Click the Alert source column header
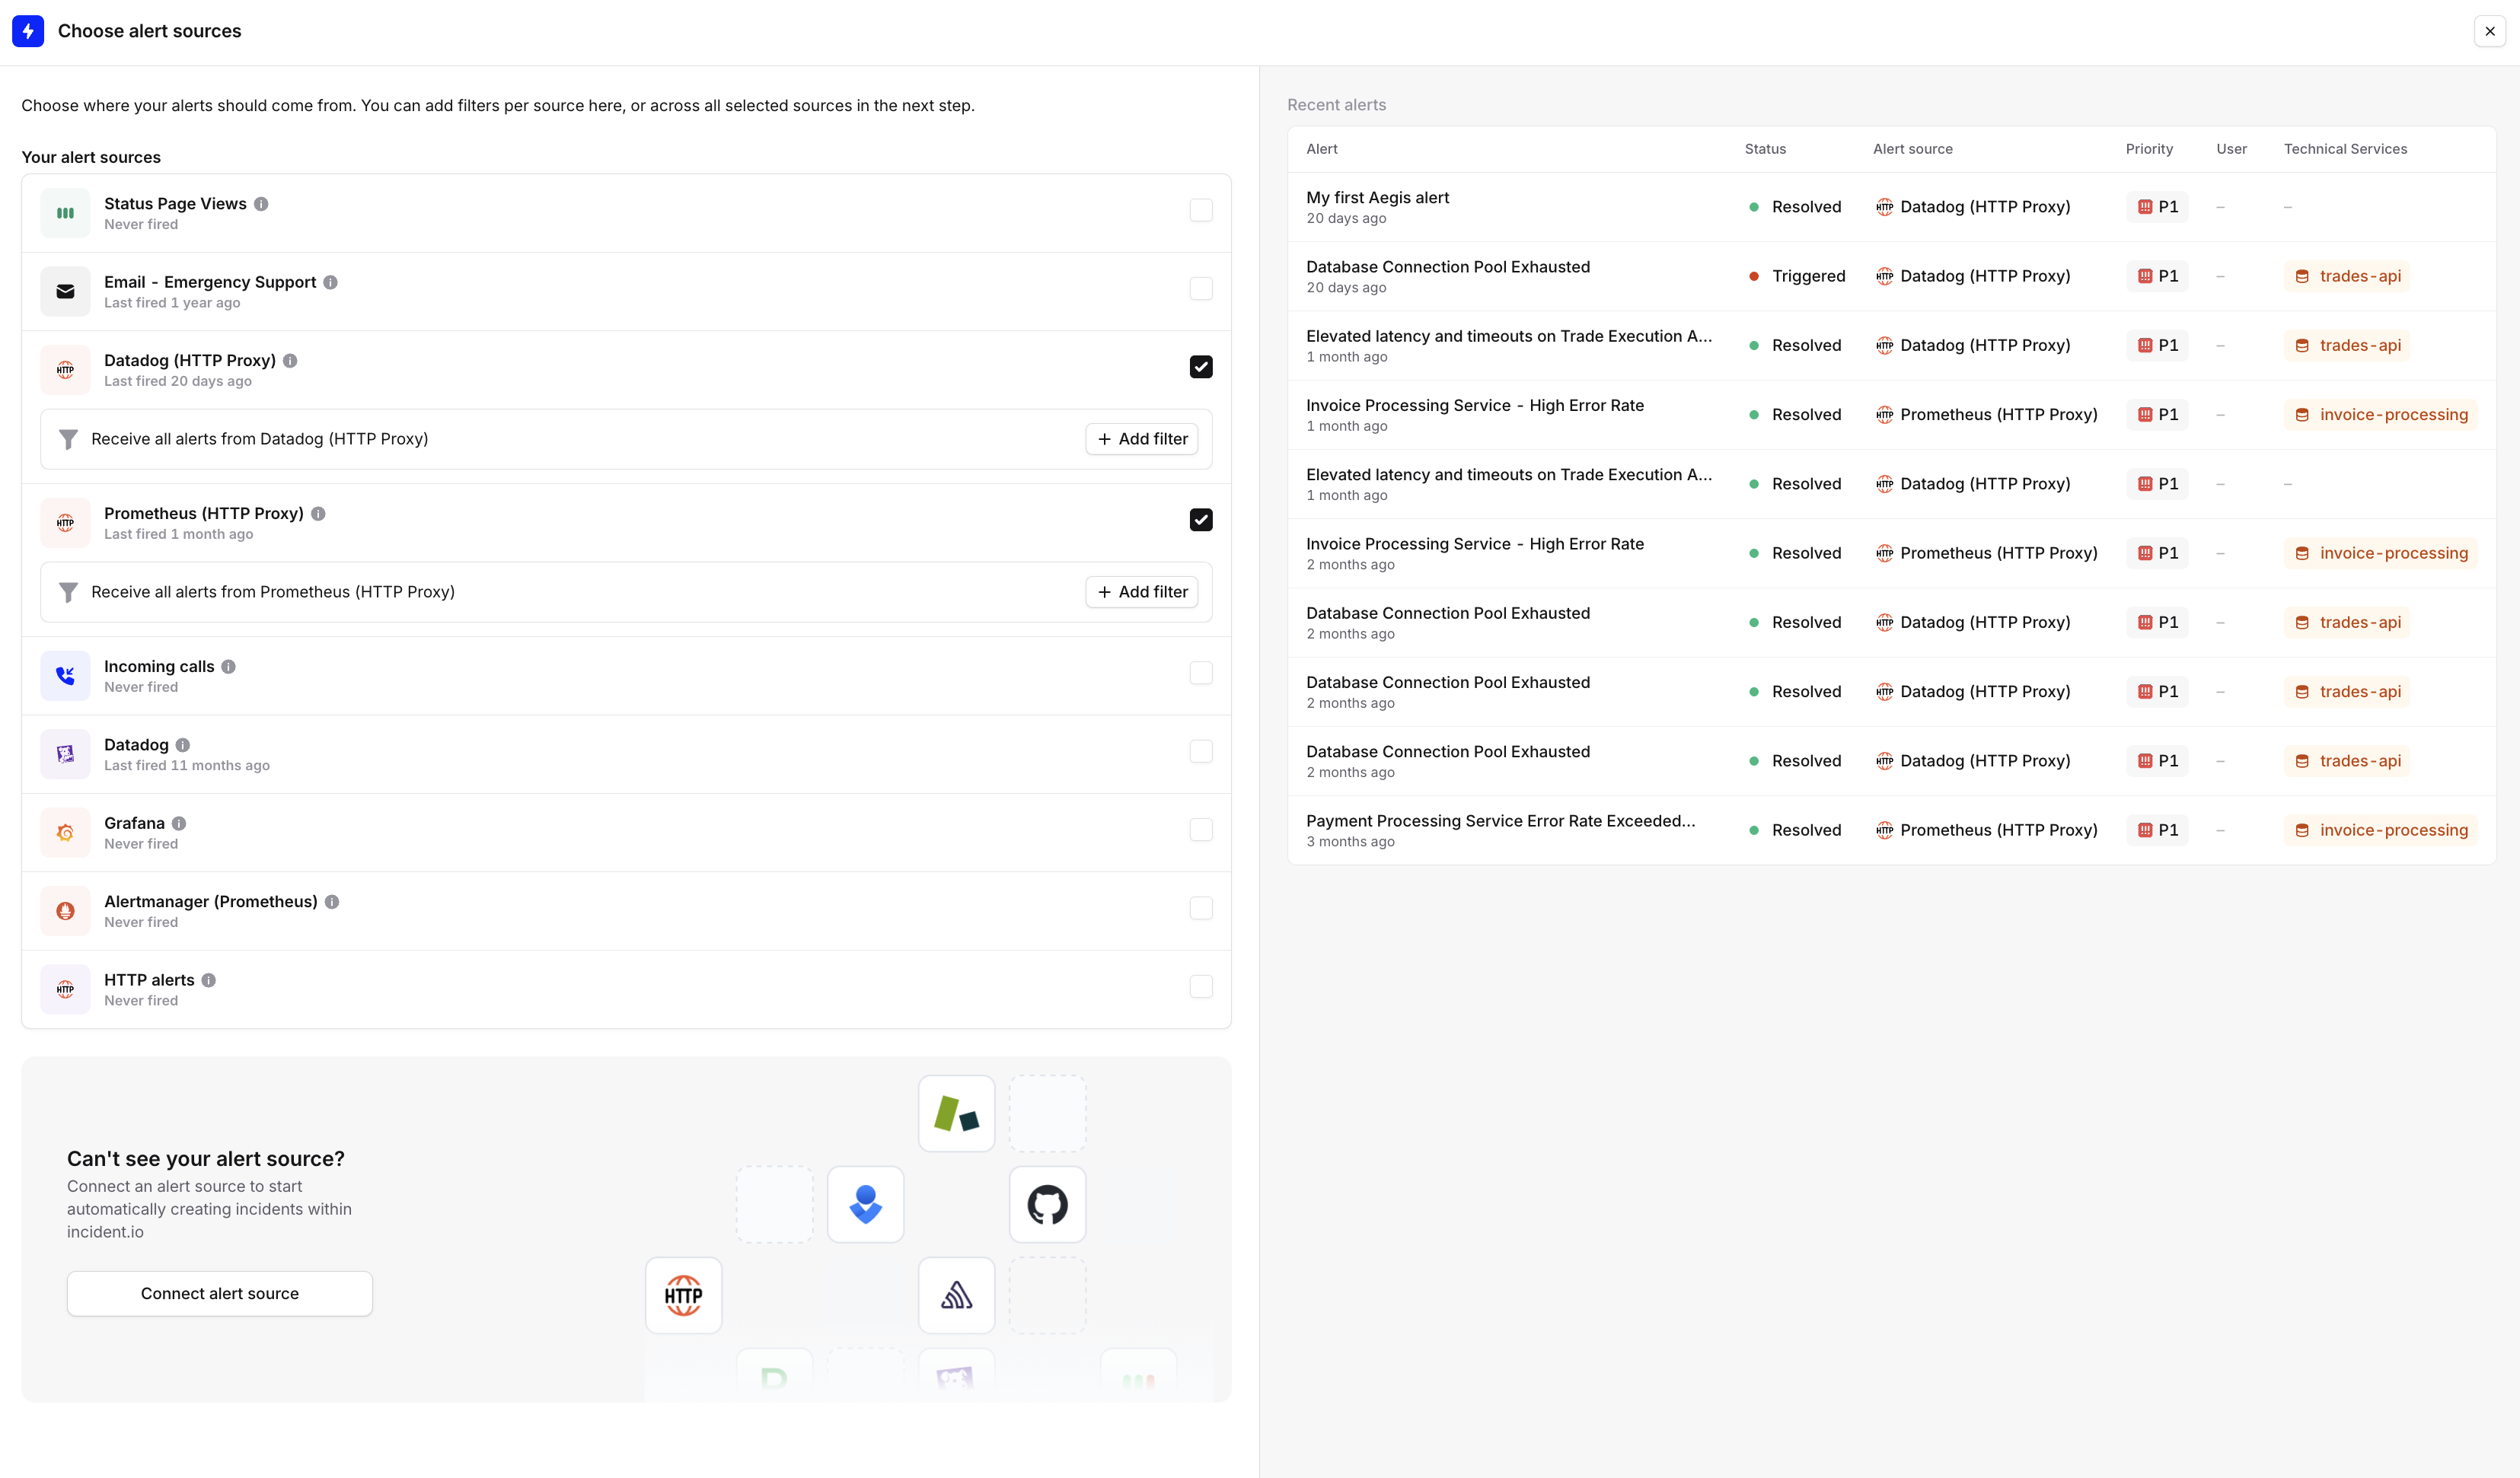 (1912, 149)
